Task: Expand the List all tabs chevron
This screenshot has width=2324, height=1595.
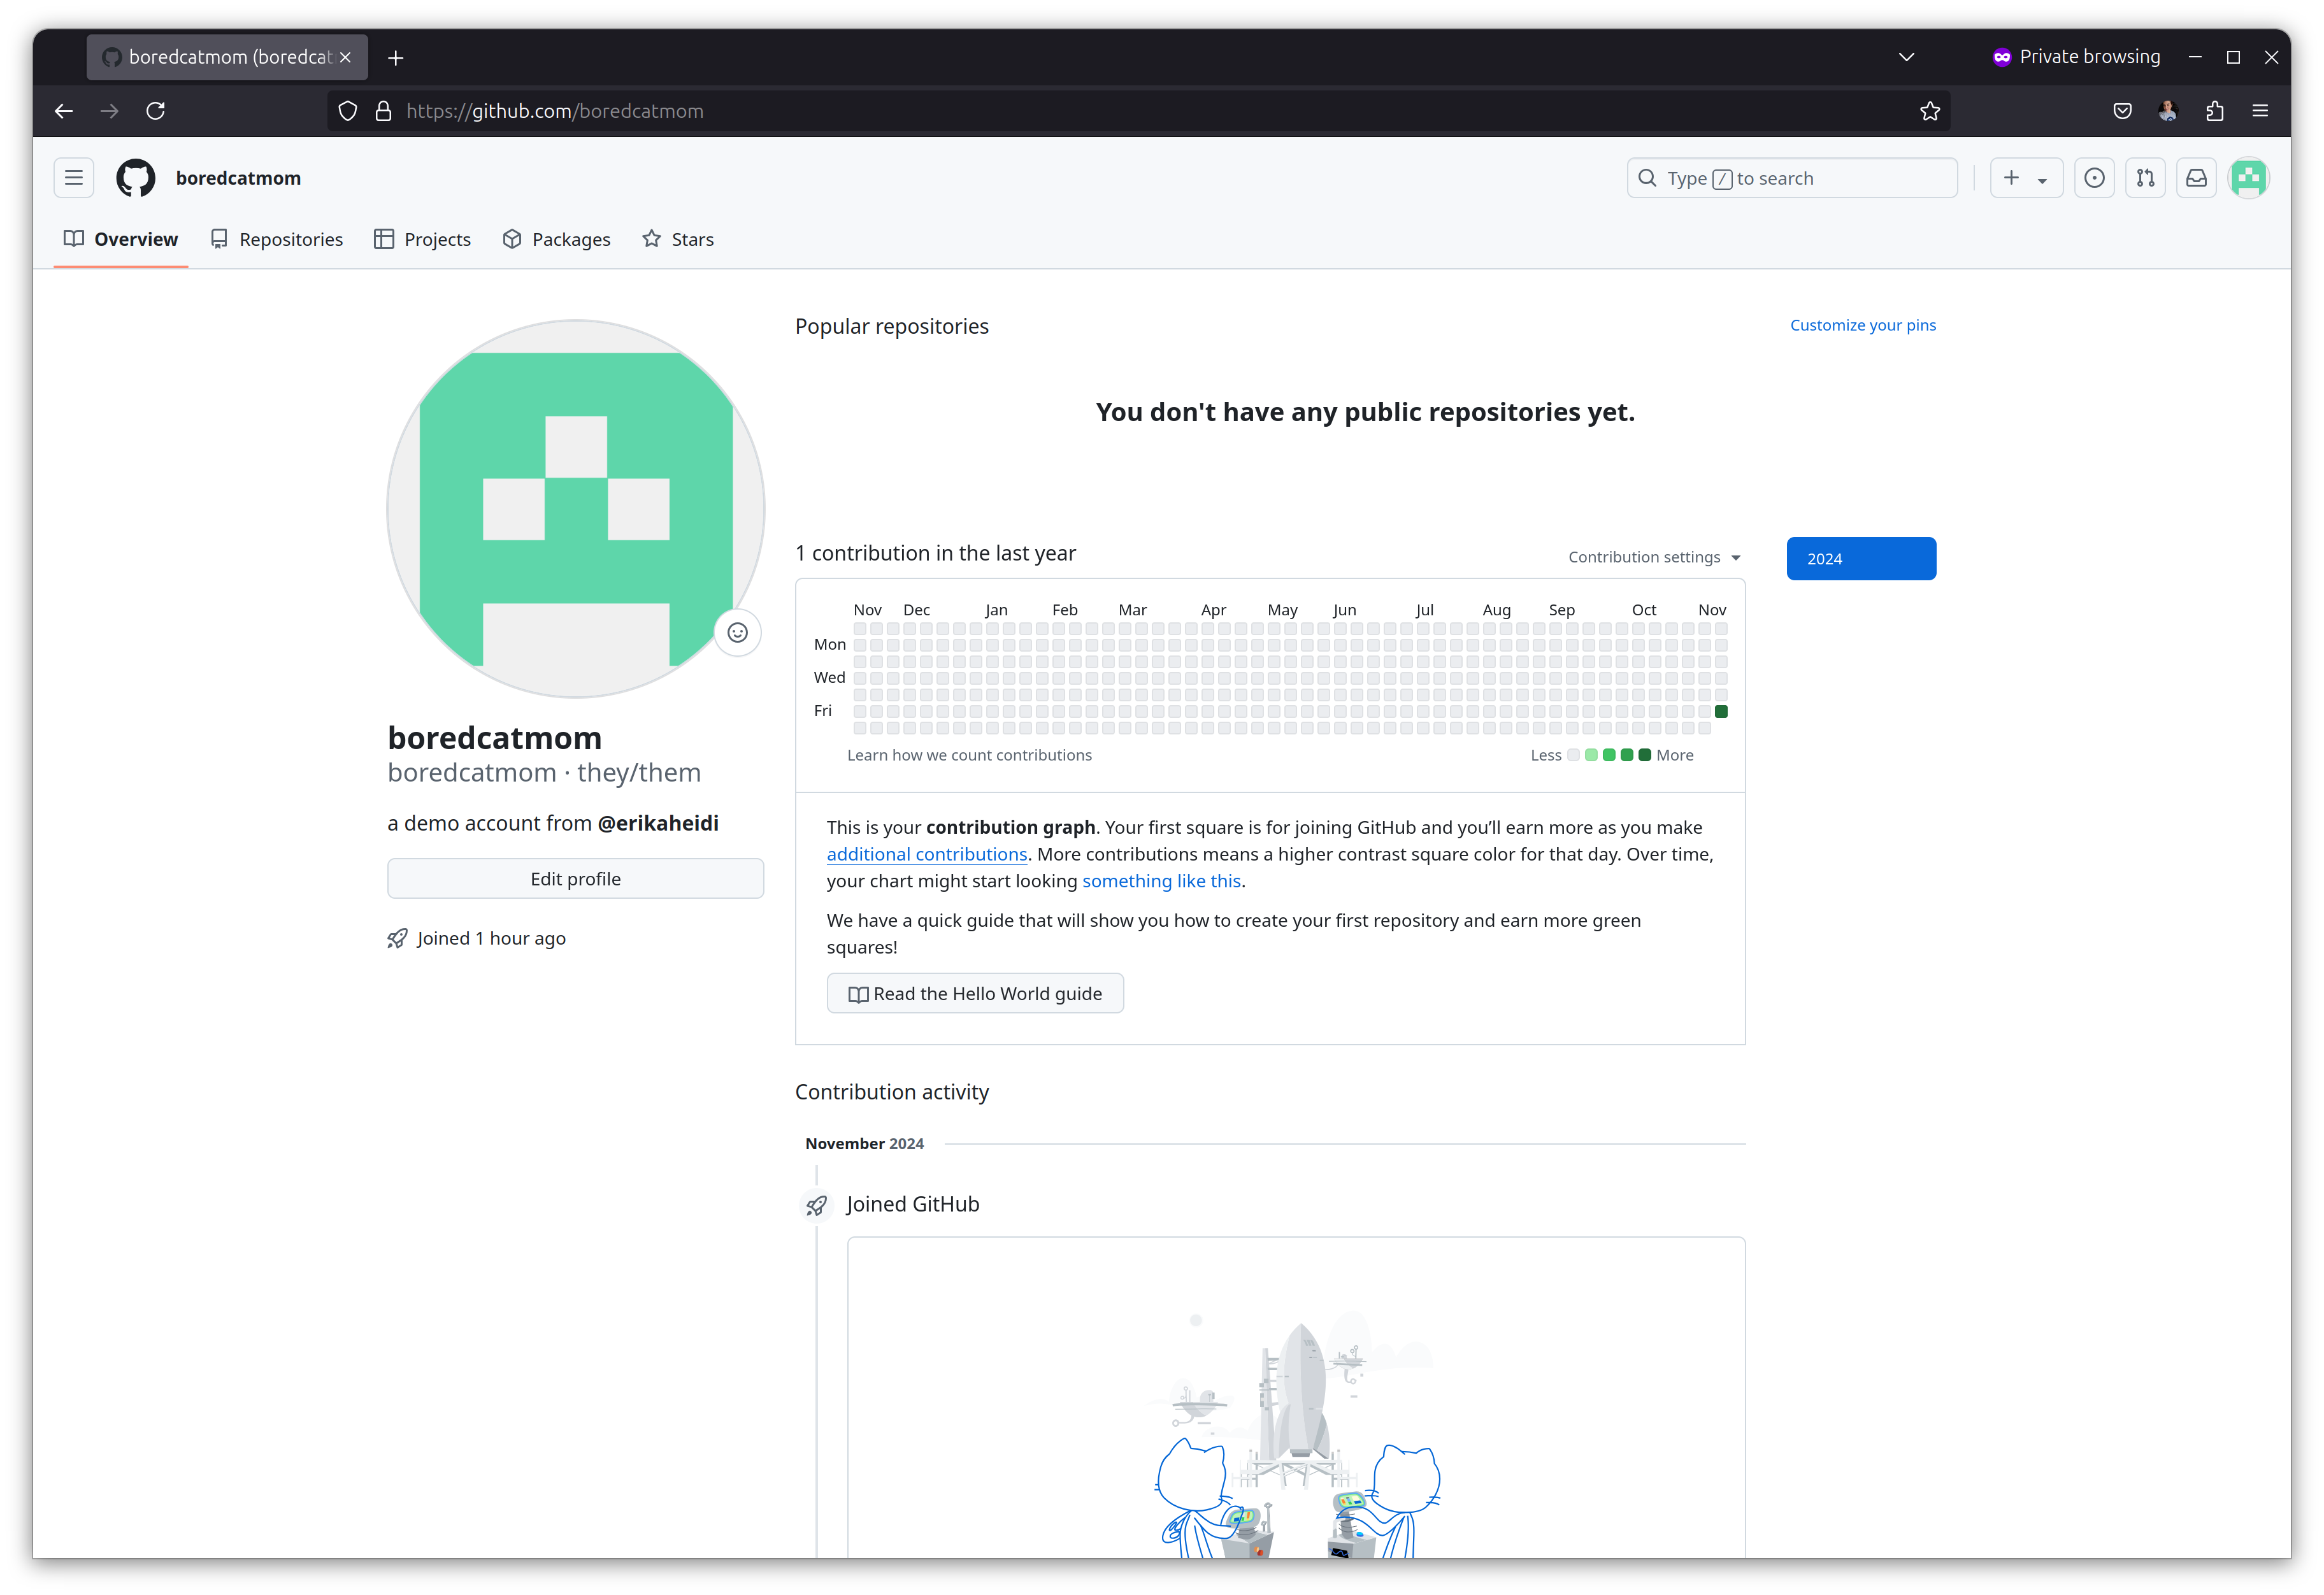Action: (1906, 57)
